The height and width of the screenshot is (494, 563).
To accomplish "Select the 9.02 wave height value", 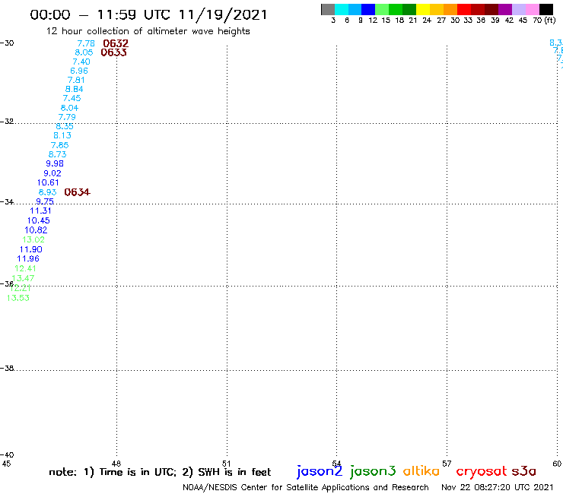I will pos(52,173).
